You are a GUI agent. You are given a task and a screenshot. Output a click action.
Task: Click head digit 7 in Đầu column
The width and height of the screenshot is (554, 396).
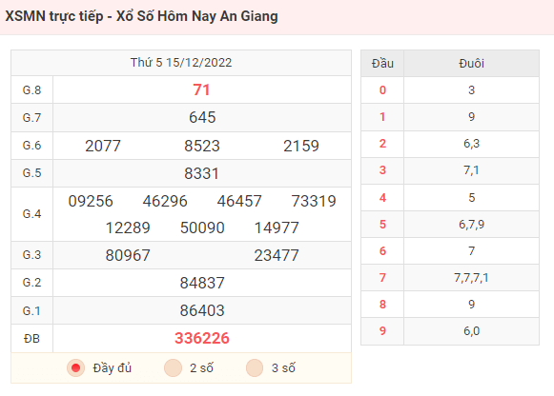coord(382,278)
